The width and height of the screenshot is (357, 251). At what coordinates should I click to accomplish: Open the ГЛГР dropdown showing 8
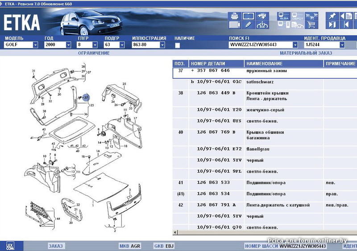click(95, 45)
